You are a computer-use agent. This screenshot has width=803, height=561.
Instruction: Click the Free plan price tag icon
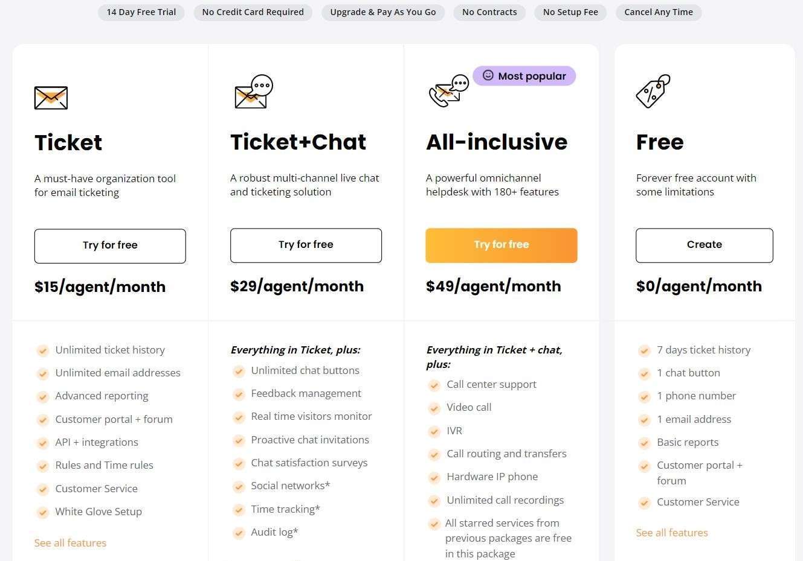click(653, 91)
